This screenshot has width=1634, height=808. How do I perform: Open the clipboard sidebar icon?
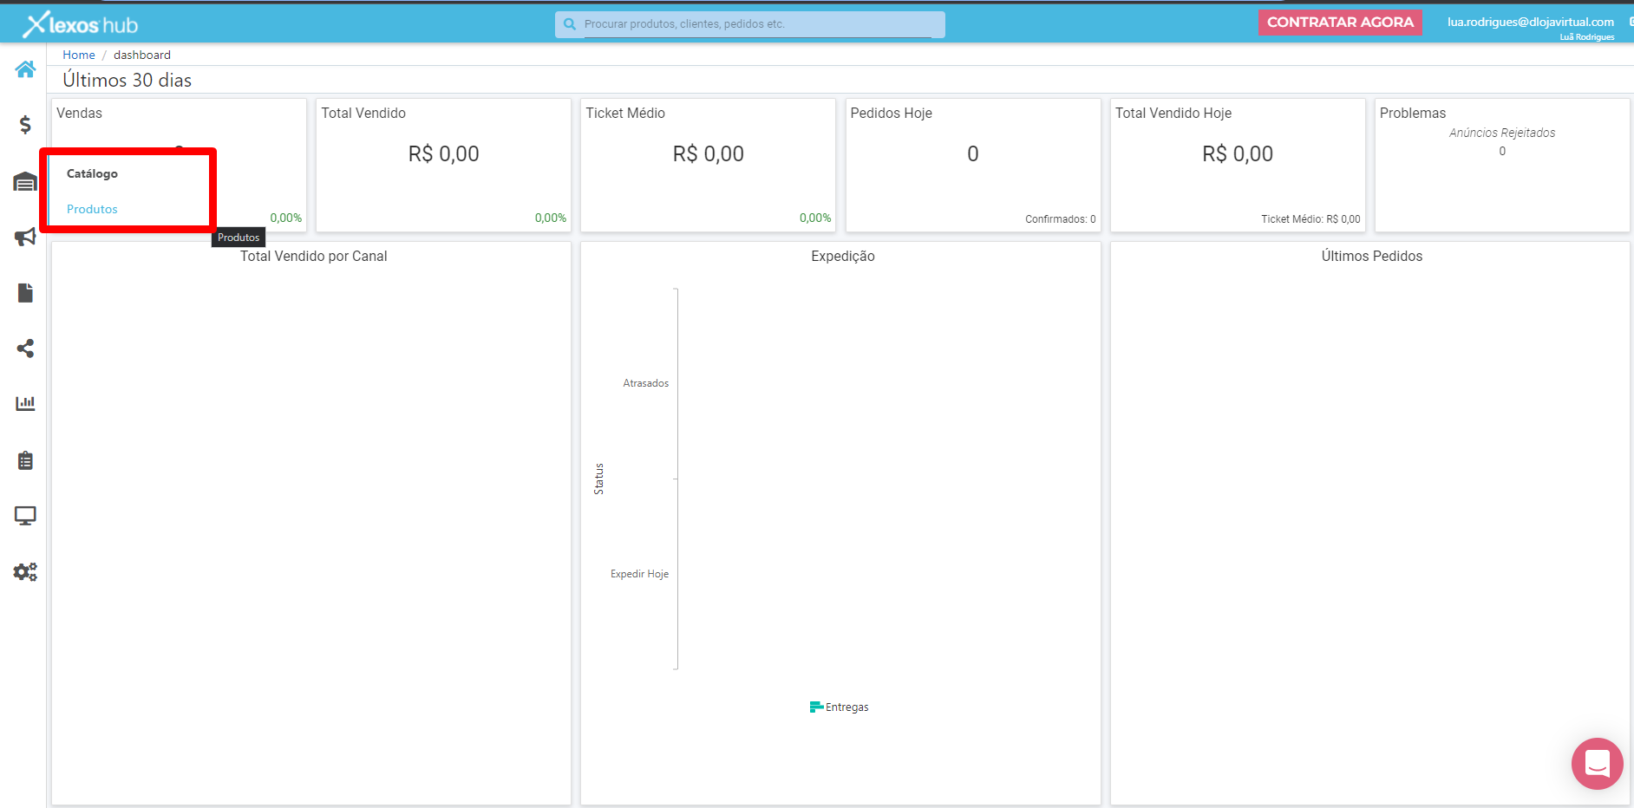click(x=25, y=460)
